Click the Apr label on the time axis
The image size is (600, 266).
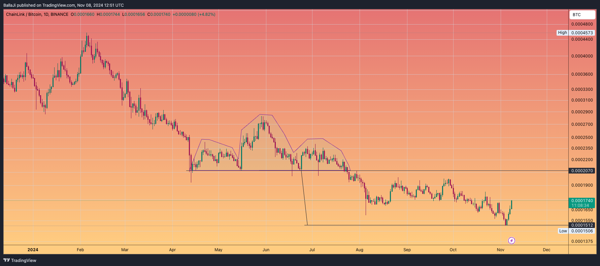pyautogui.click(x=172, y=250)
